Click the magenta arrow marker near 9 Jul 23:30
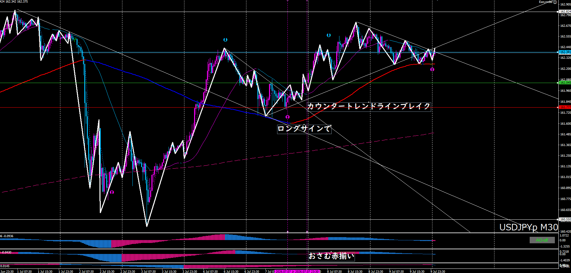The height and width of the screenshot is (273, 571). [x=432, y=69]
